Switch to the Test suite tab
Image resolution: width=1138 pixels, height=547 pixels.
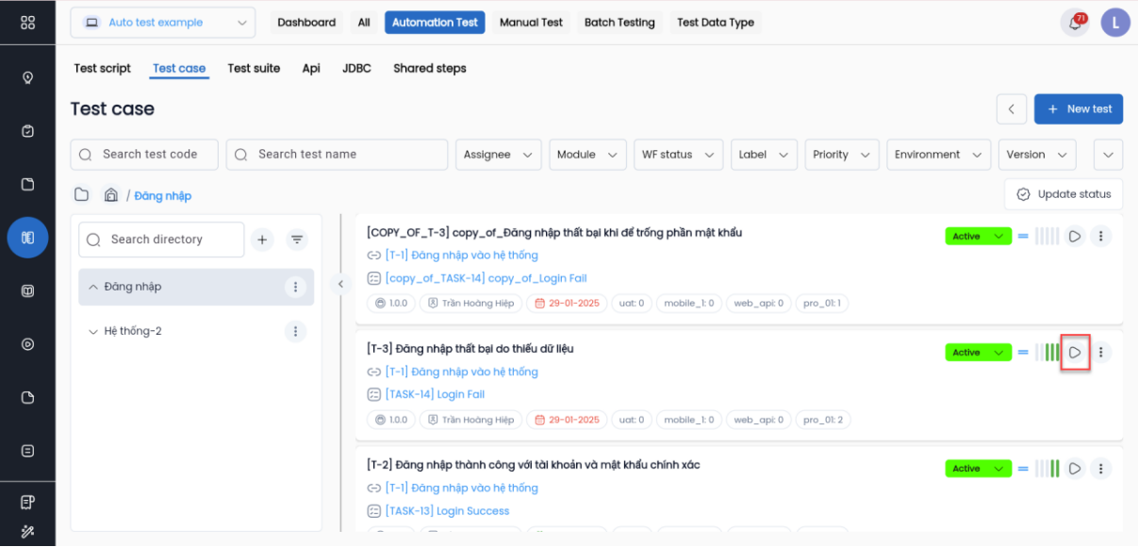point(254,68)
